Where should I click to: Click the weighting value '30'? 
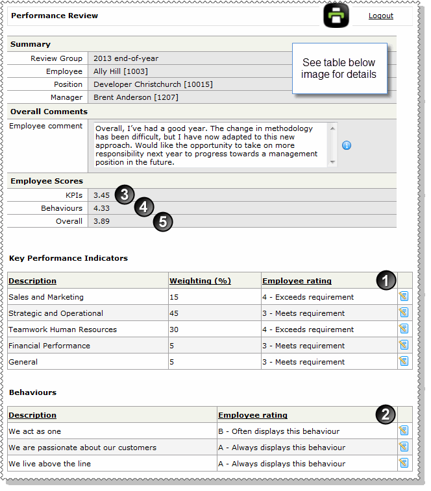coord(174,329)
